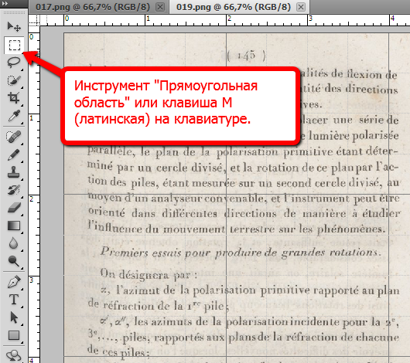Select the Horizontal Type tool
Screen dimensions: 410x363
pyautogui.click(x=14, y=300)
